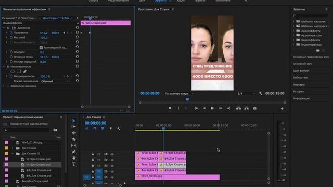Select the Ripple Edit tool
The image size is (333, 187).
[x=74, y=133]
